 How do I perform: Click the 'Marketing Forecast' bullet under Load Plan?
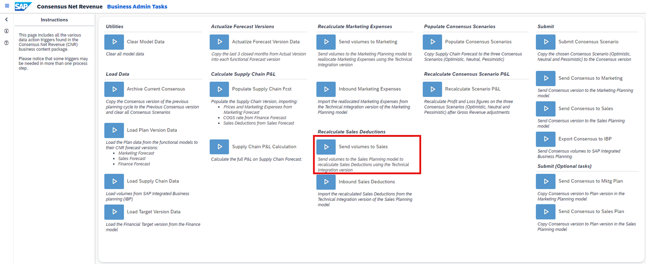(x=136, y=153)
